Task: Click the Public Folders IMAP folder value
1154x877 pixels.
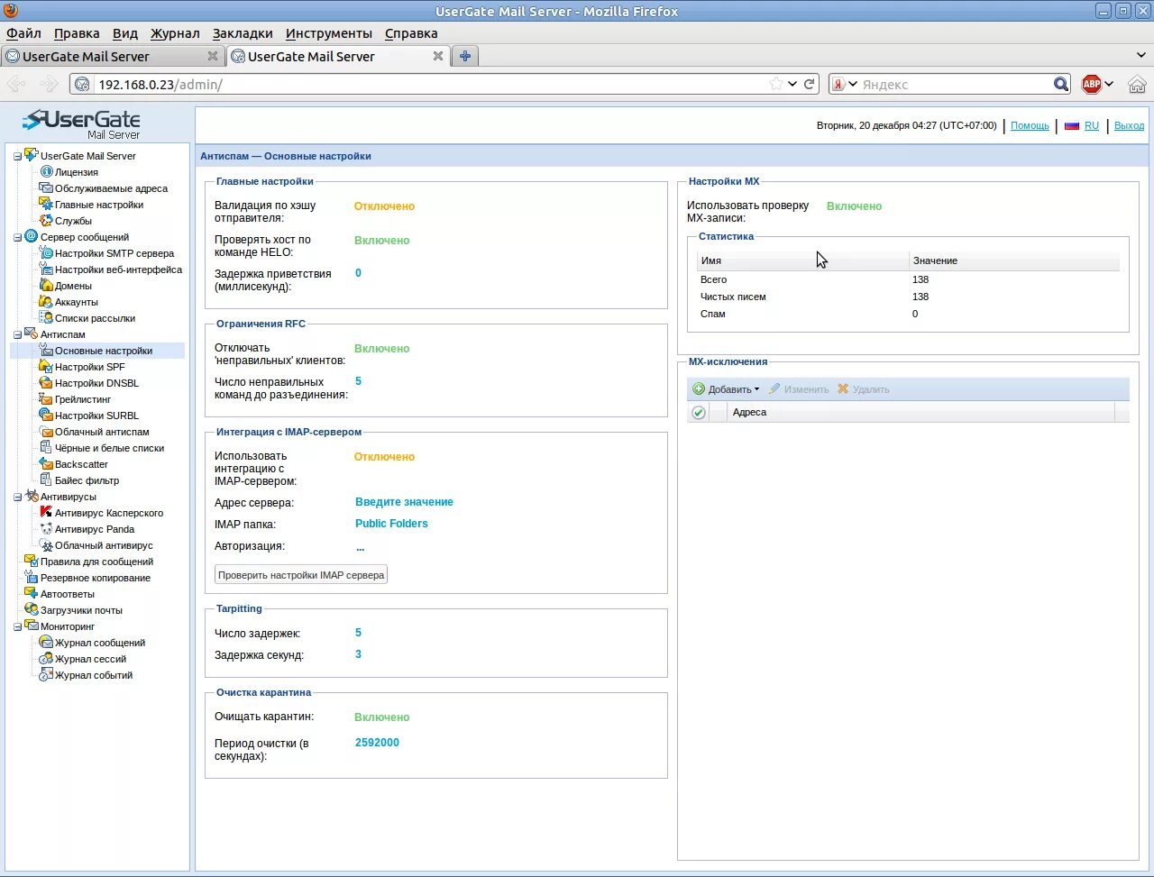Action: click(x=391, y=524)
